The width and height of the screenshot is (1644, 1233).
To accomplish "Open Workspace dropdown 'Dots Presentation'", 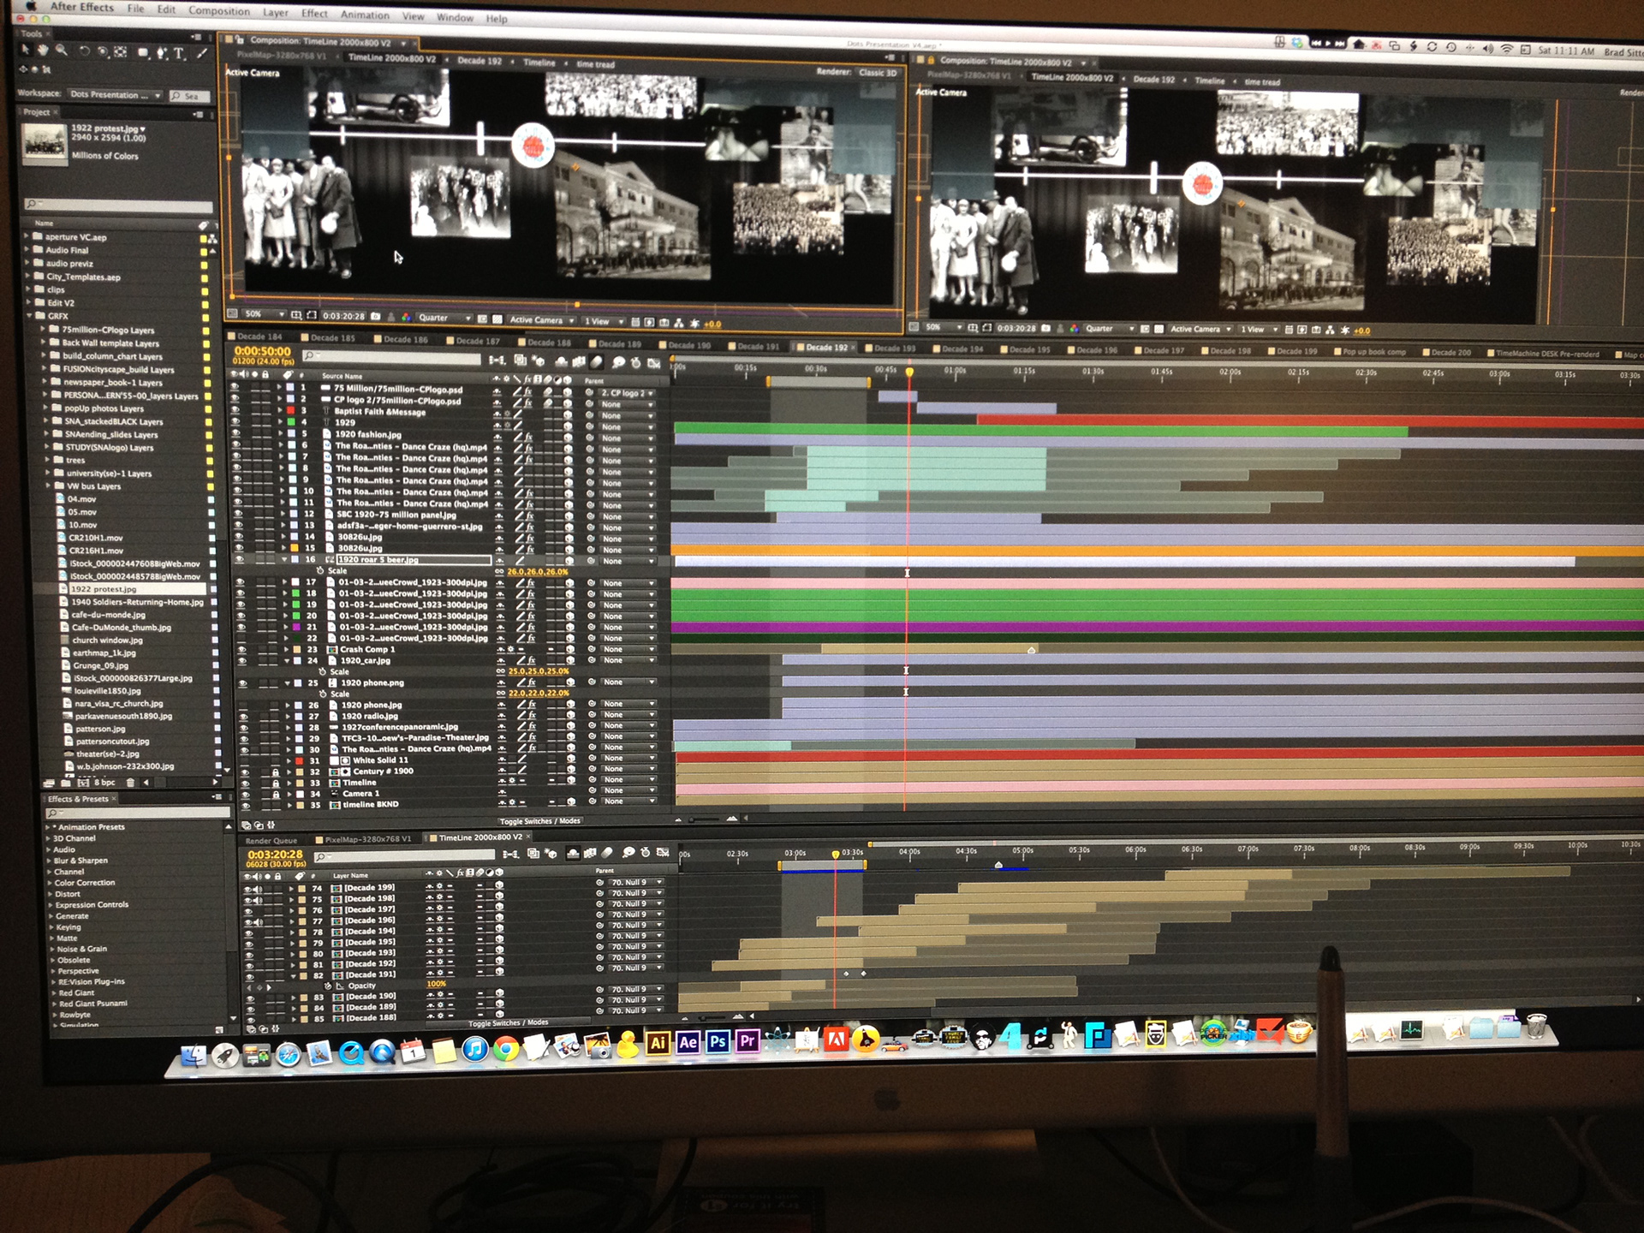I will coord(116,95).
